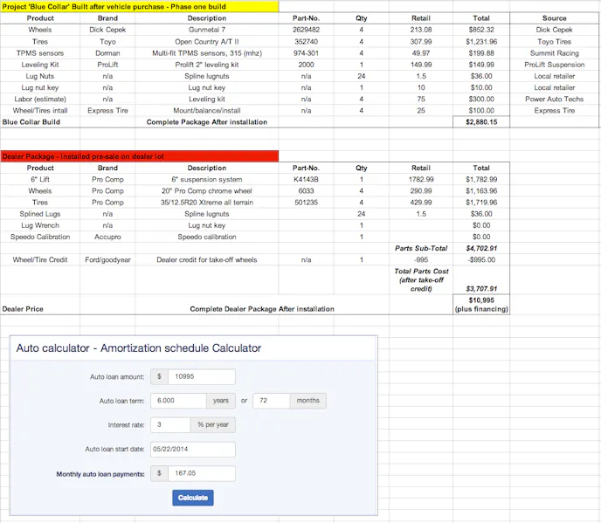
Task: Select the Gunmetal 7 description cell
Action: click(207, 30)
